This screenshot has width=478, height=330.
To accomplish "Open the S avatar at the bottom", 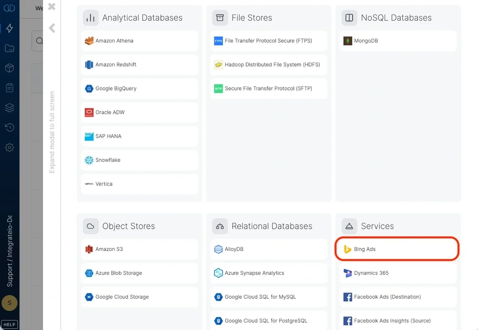I will tap(9, 303).
